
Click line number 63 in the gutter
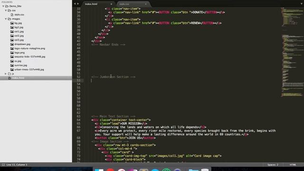(78, 116)
